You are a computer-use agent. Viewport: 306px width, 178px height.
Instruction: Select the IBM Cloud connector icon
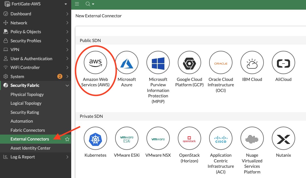252,62
